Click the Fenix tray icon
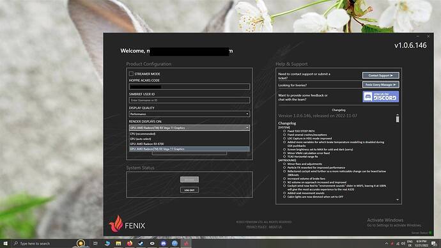 [x=392, y=244]
